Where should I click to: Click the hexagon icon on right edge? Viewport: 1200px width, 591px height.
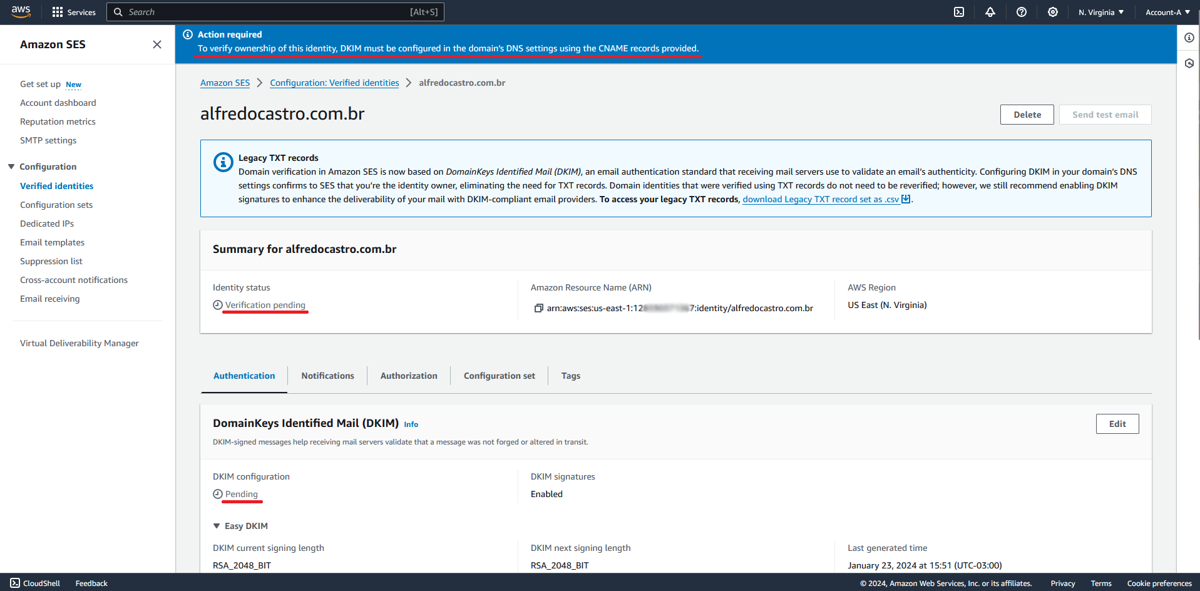click(x=1189, y=63)
